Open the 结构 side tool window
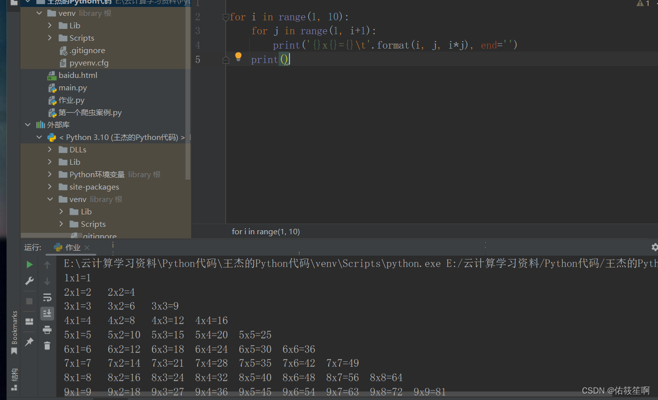Screen dimensions: 658x400 click(14, 380)
